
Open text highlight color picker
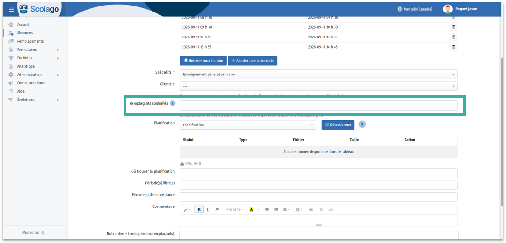[258, 210]
